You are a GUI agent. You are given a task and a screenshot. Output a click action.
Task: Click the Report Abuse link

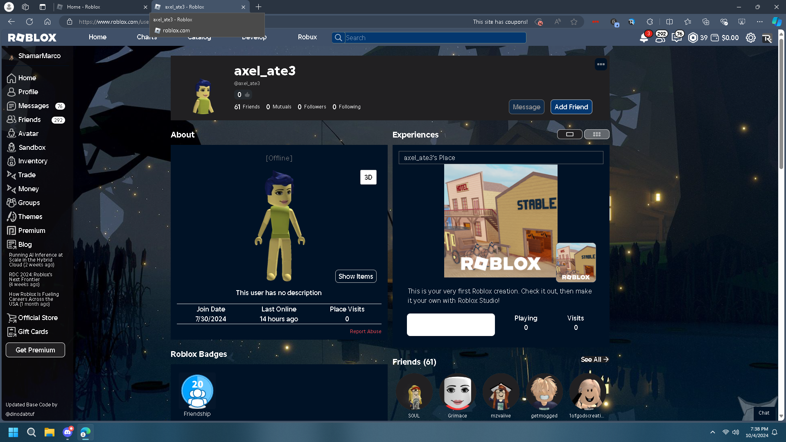click(x=366, y=332)
